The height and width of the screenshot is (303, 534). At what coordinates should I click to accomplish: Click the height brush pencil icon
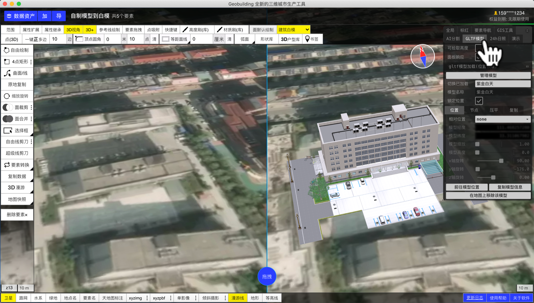(185, 30)
